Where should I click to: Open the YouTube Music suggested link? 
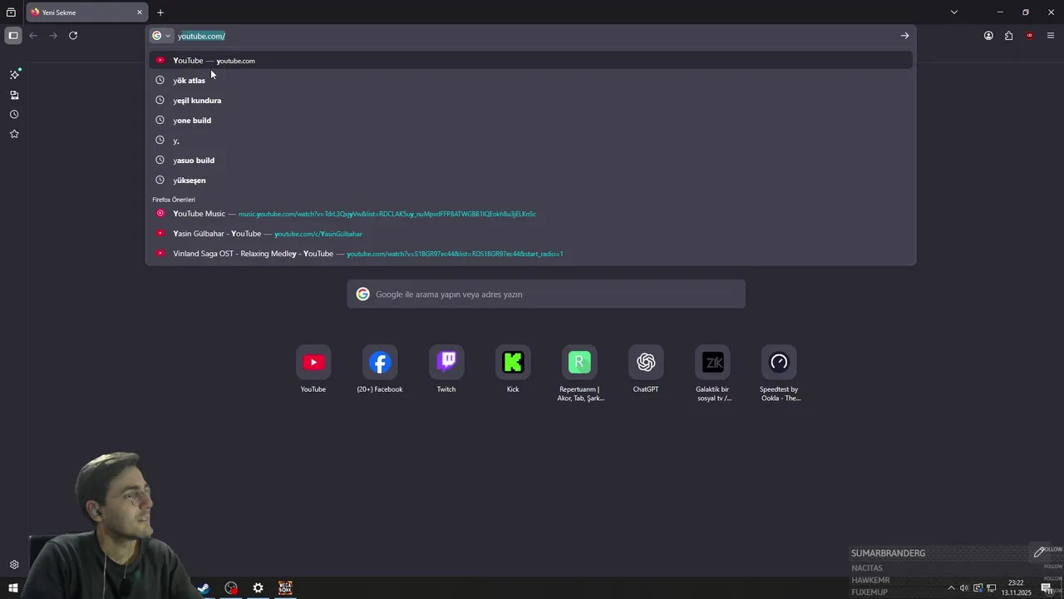[x=531, y=214]
